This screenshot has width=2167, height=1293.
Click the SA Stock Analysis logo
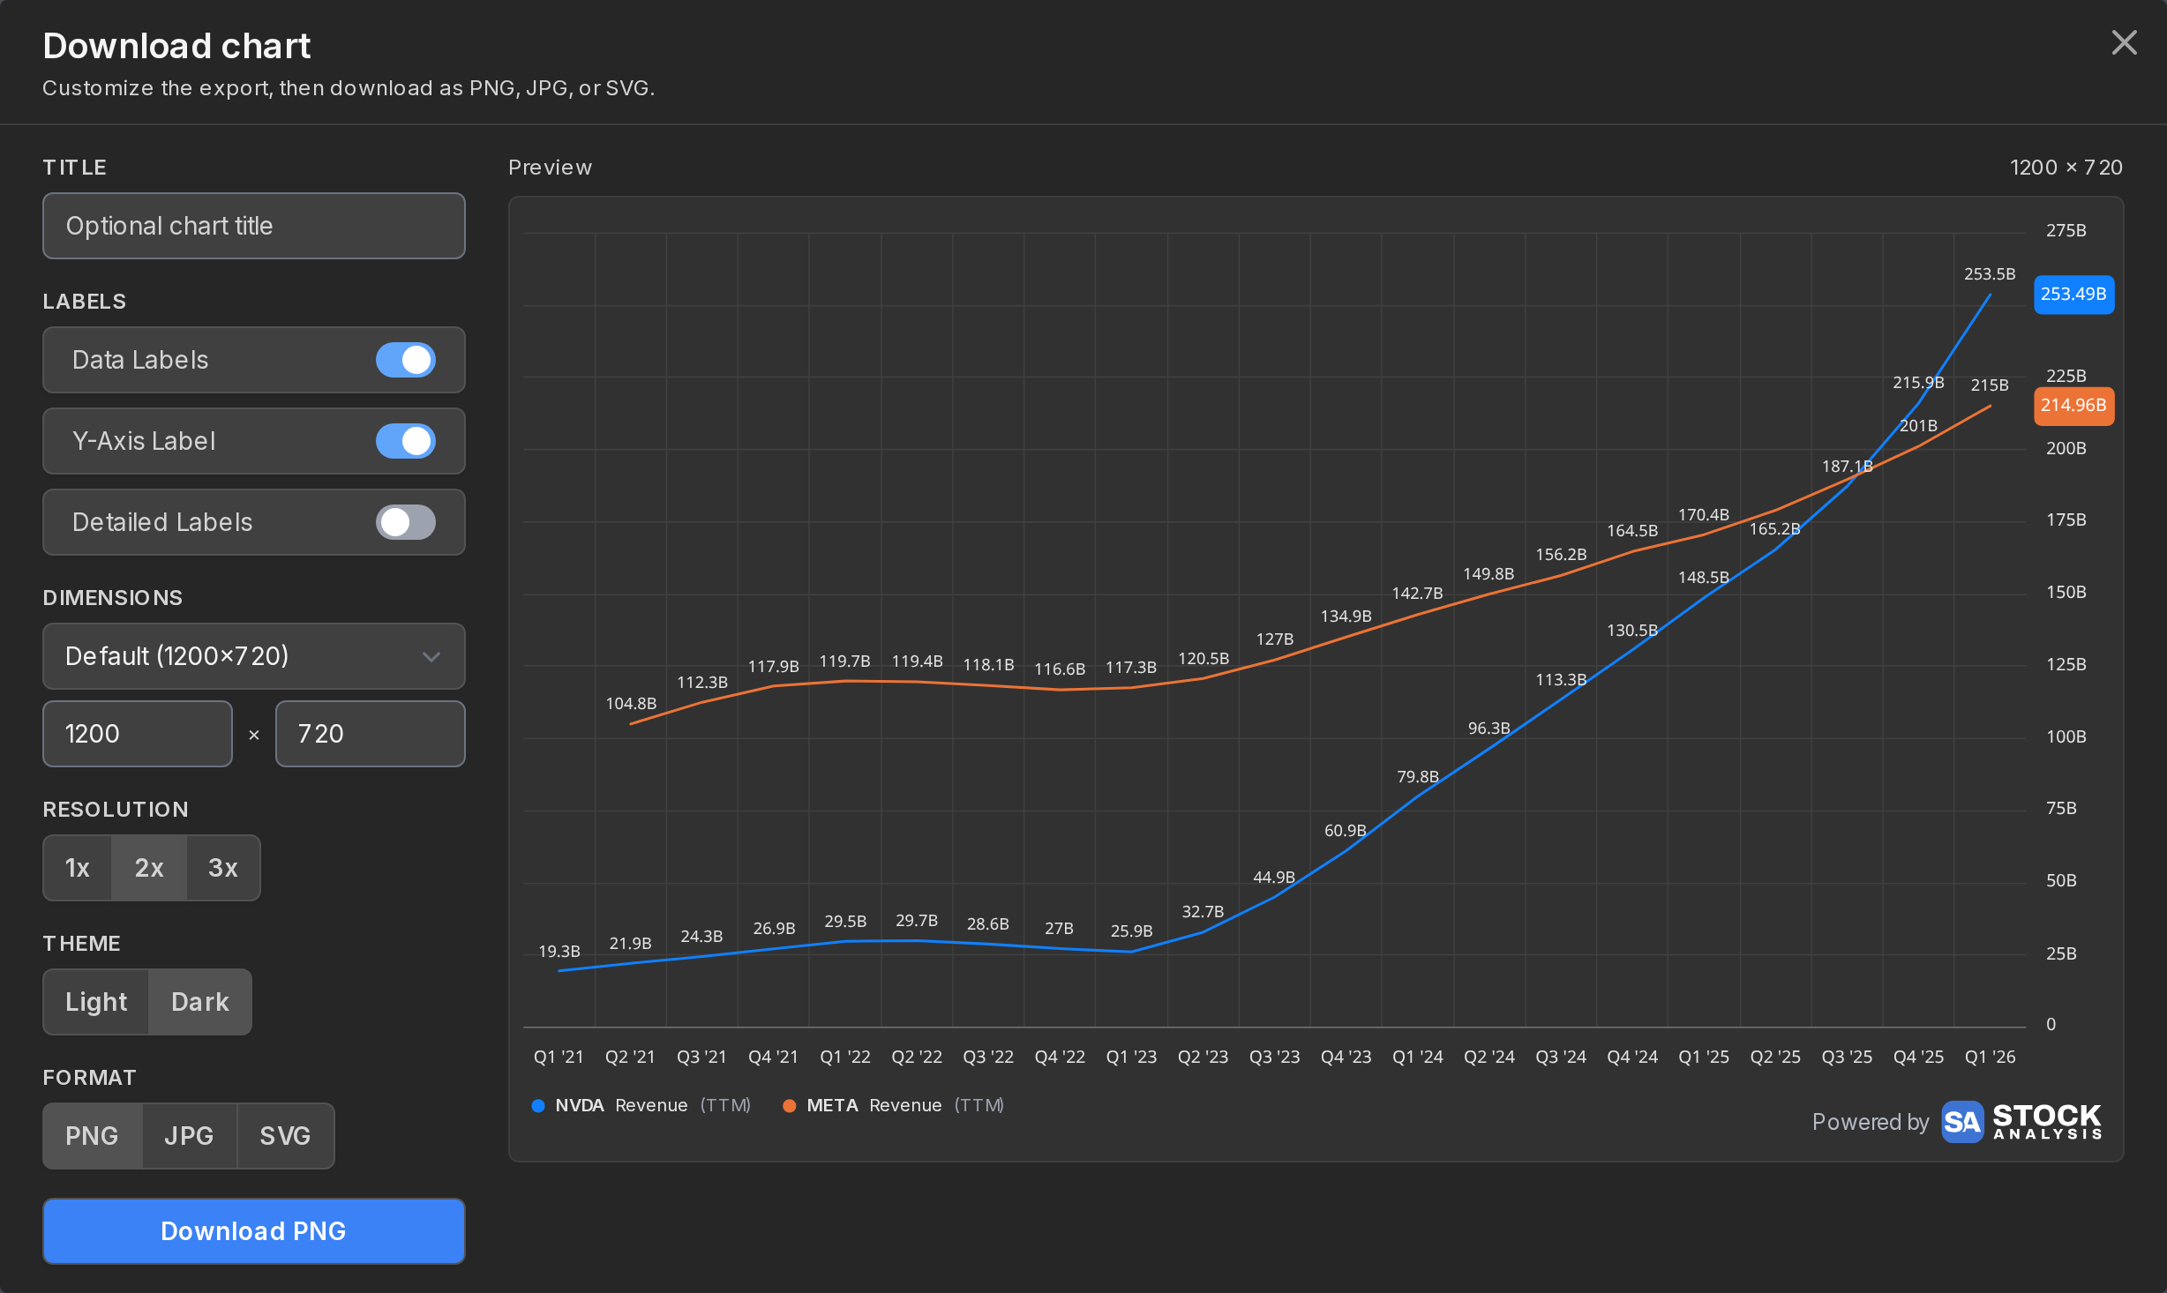coord(2021,1122)
